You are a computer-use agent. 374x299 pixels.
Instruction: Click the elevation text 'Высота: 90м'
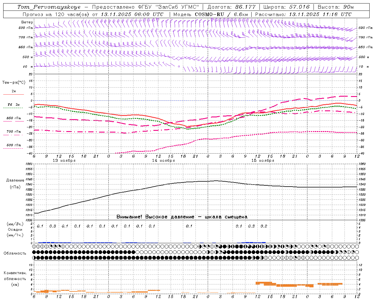[335, 7]
